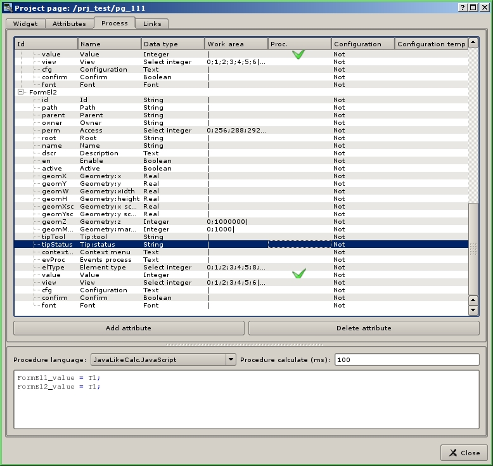
Task: Go to the Links tab
Action: 151,24
